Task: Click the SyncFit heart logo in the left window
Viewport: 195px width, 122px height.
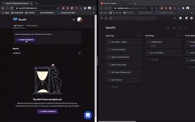Action: click(x=15, y=20)
